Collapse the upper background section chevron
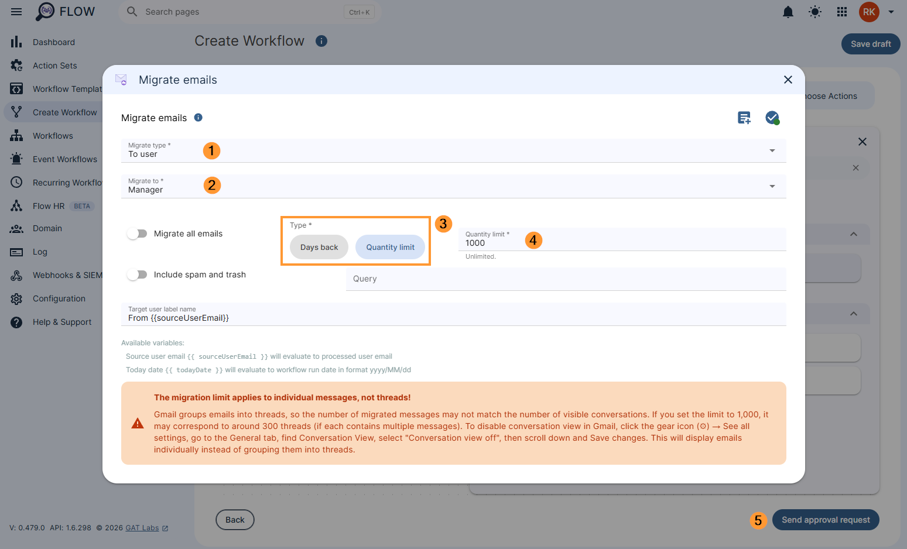 pyautogui.click(x=854, y=234)
